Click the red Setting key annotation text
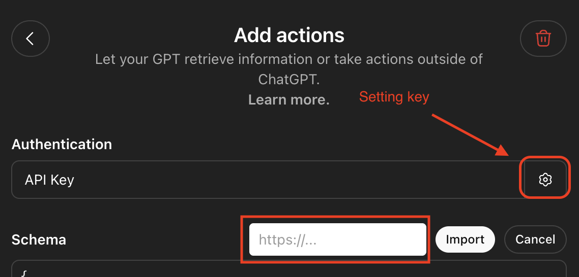 (394, 97)
